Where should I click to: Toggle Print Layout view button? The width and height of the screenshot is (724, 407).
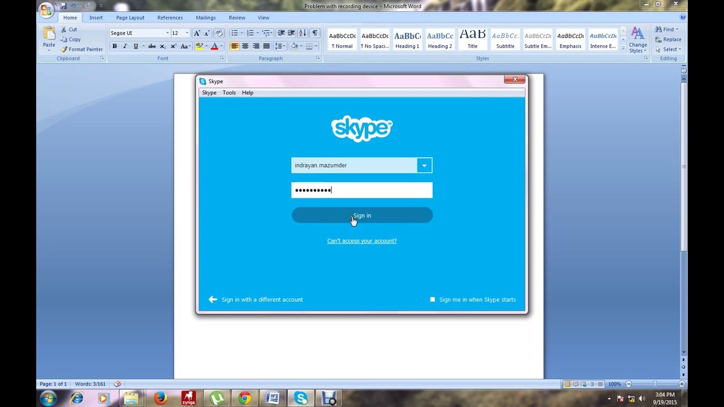(x=567, y=384)
